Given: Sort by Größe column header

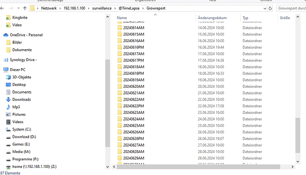Looking at the screenshot, I should point(285,18).
